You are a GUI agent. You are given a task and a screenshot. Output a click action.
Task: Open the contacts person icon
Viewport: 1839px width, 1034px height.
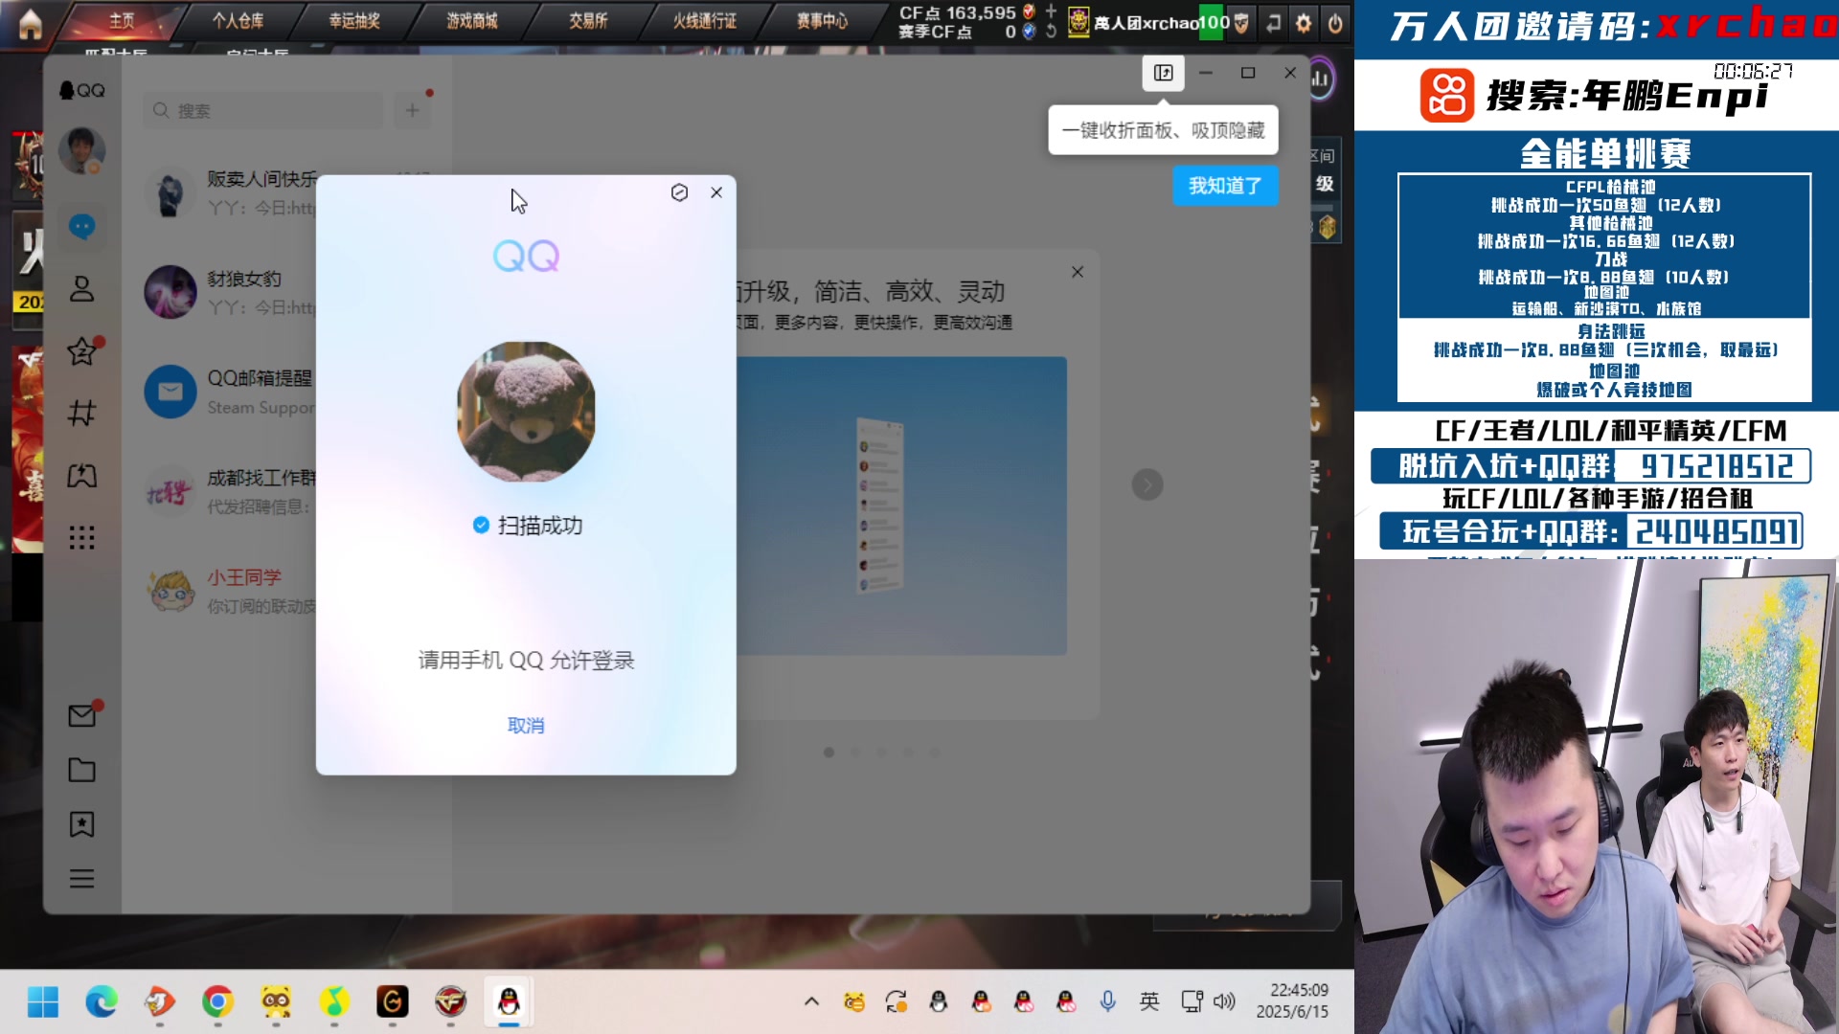82,289
